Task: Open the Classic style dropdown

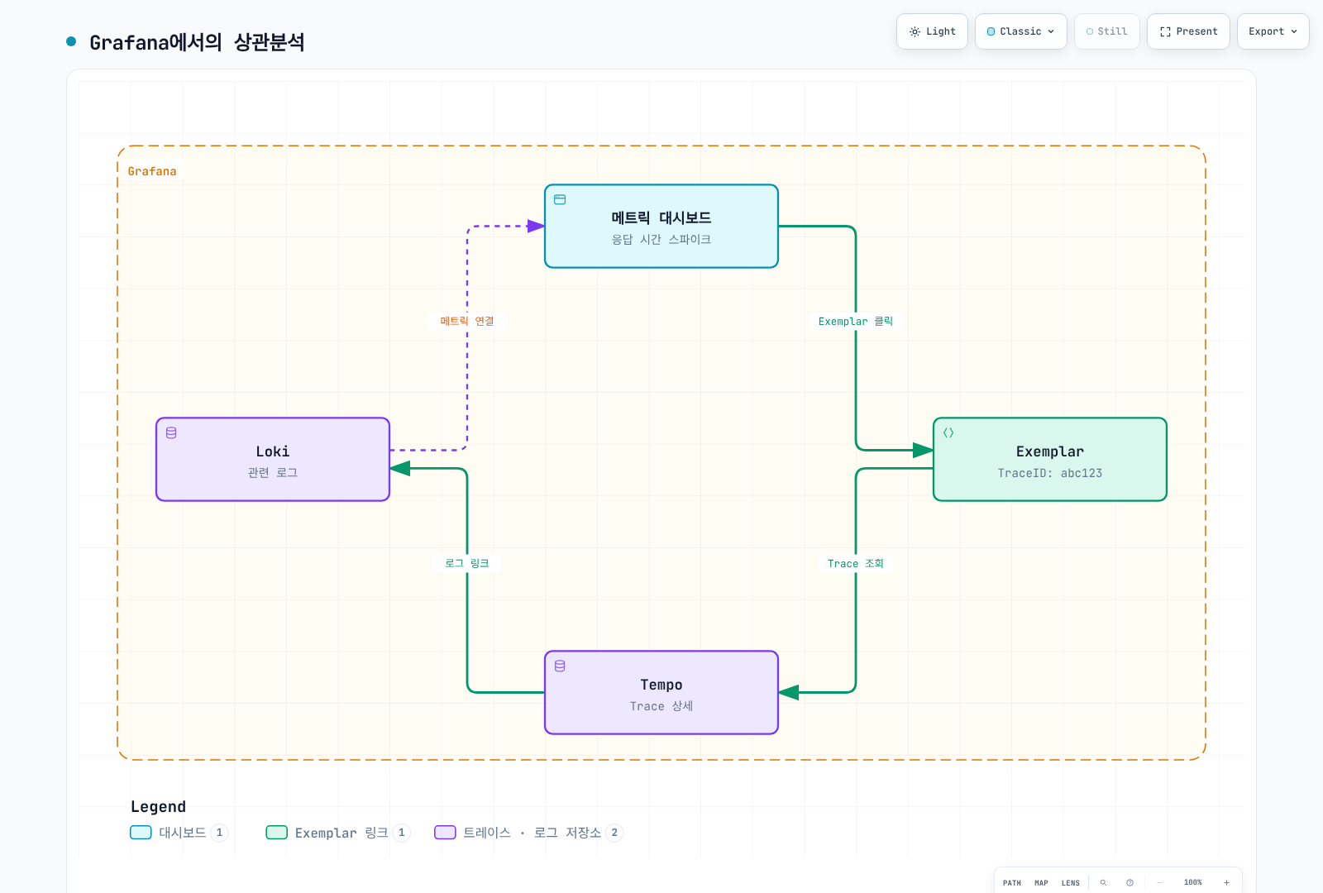Action: click(1021, 31)
